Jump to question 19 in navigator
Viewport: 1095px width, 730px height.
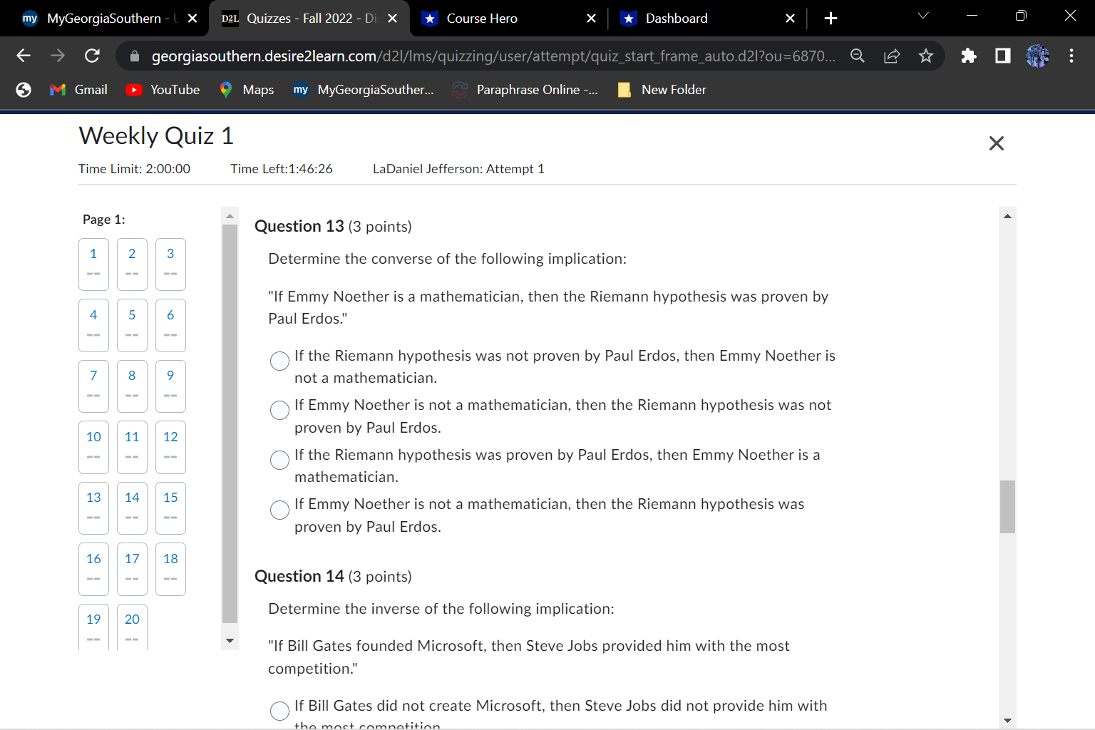tap(93, 627)
